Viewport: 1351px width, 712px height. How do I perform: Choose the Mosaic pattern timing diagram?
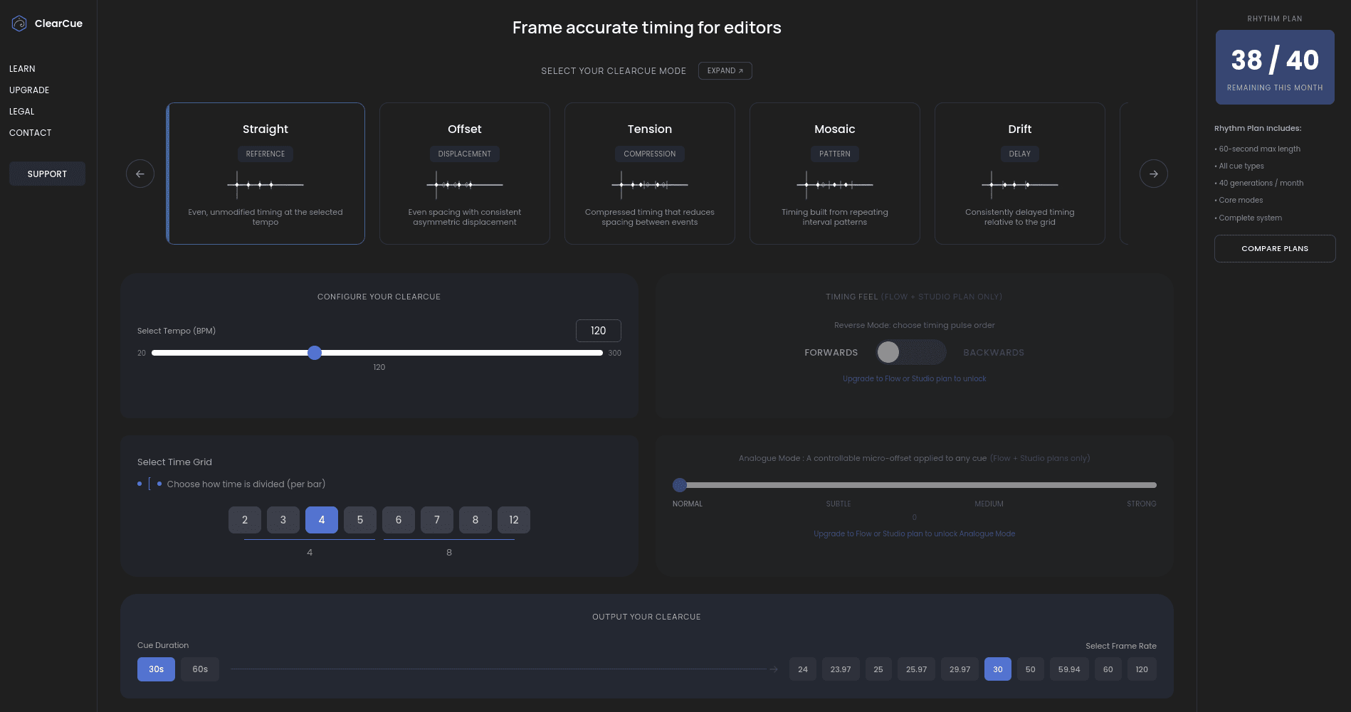point(834,185)
